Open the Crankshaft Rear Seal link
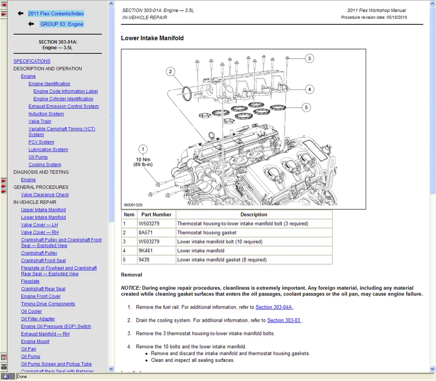The height and width of the screenshot is (381, 436). click(x=43, y=289)
